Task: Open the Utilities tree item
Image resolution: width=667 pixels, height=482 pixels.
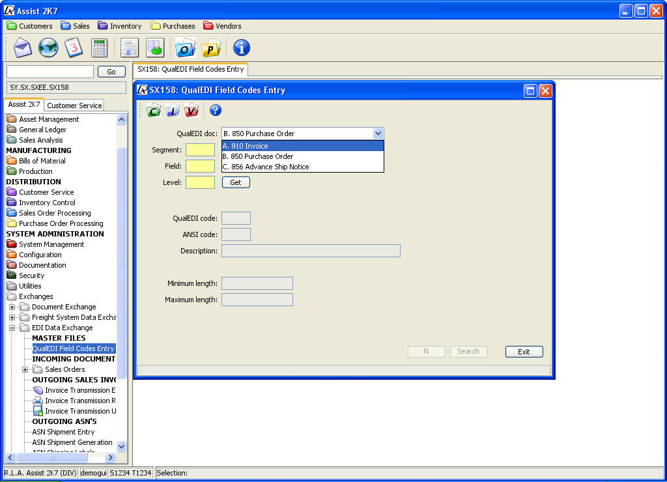Action: pos(30,286)
